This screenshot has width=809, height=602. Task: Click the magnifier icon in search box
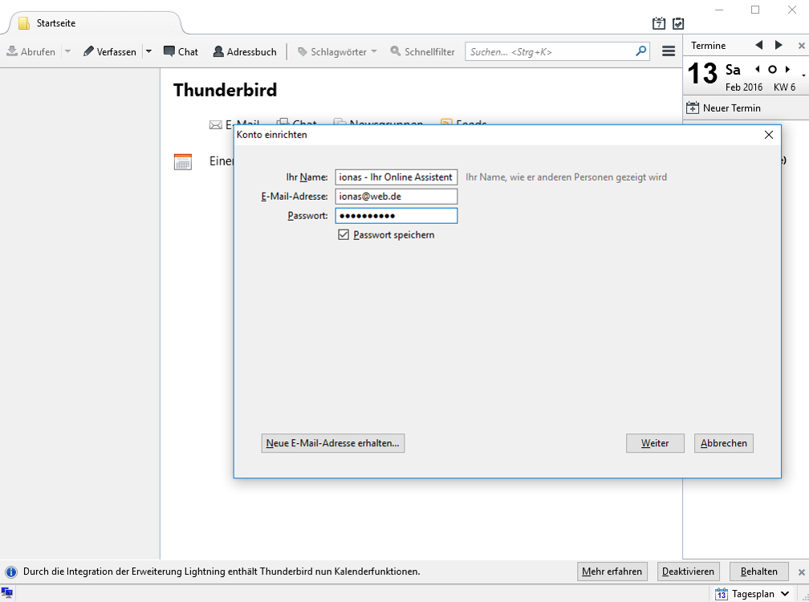(640, 51)
